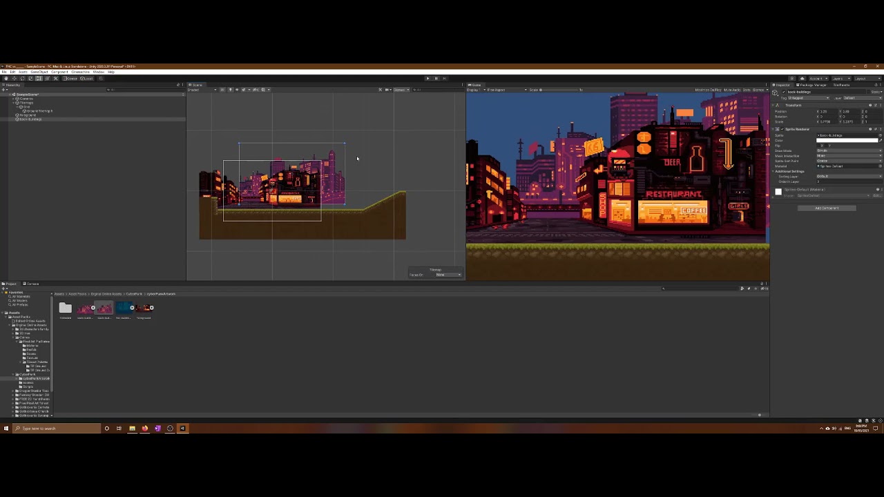
Task: Select the Rotate tool in Unity toolbar
Action: pyautogui.click(x=23, y=78)
